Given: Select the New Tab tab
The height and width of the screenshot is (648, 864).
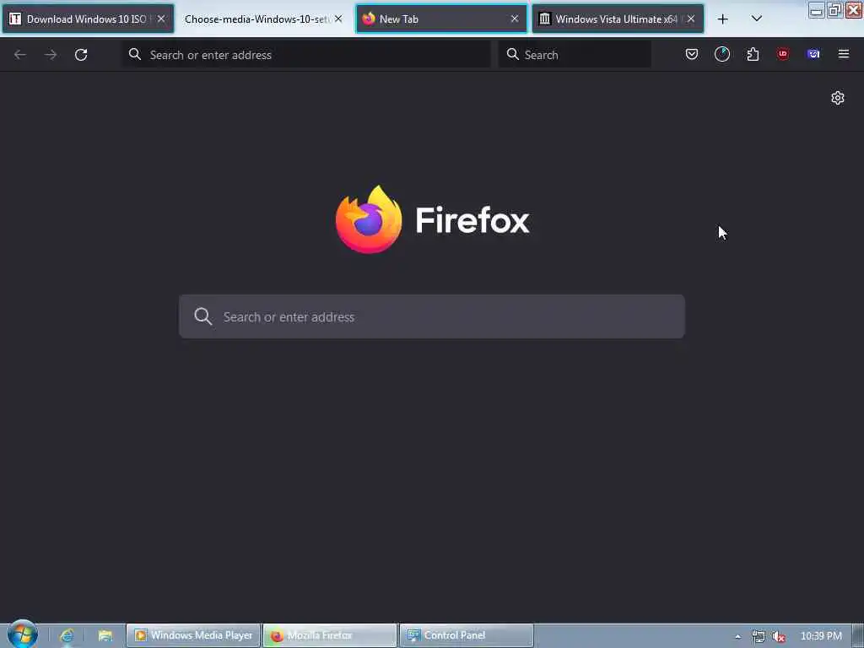Looking at the screenshot, I should pos(441,19).
